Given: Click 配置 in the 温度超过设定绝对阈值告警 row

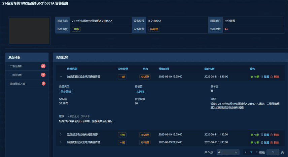Looking at the screenshot, I should 265,135.
